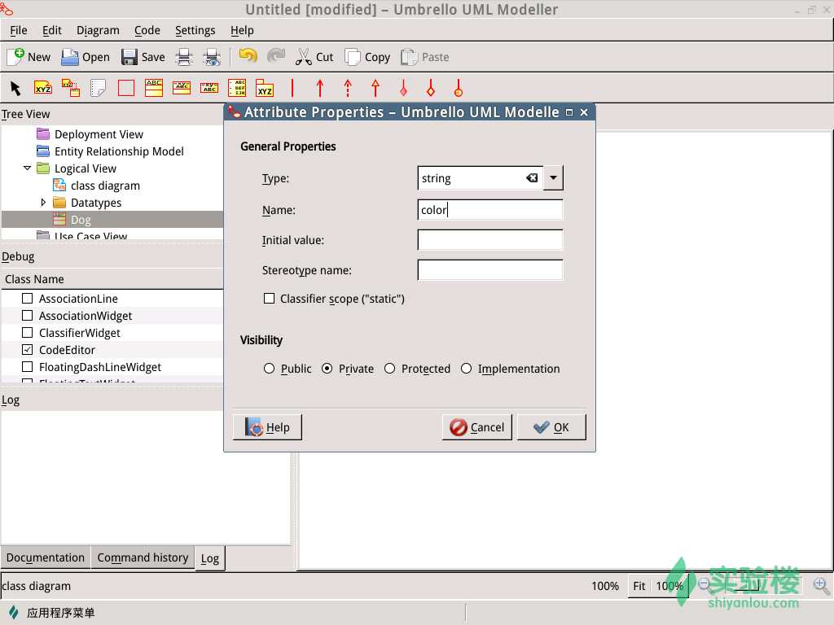Open a file from toolbar
The height and width of the screenshot is (625, 834).
click(85, 57)
